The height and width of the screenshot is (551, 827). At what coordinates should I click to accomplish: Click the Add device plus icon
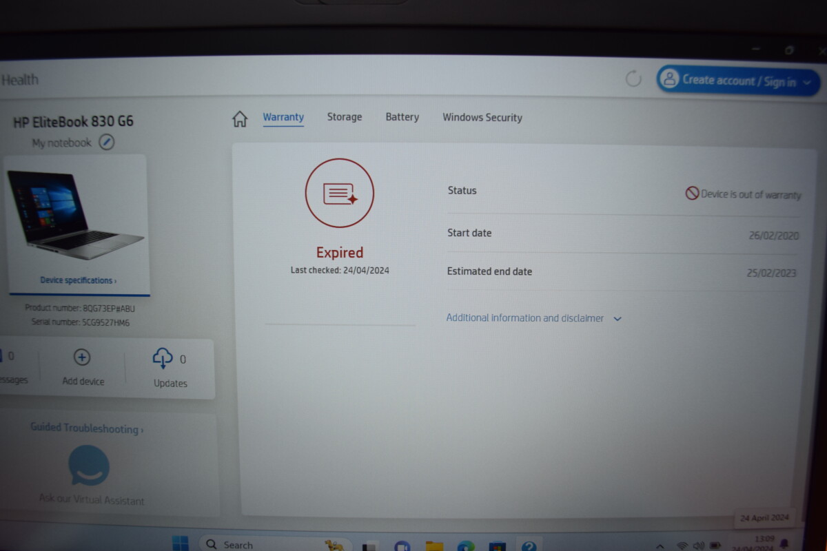point(82,357)
